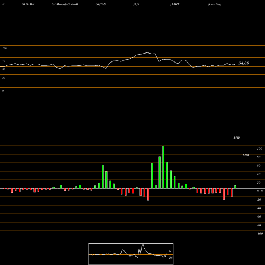Screen dimensions: 265x265
Task: Click the longest red bar in MR histogram
Action: 148,195
